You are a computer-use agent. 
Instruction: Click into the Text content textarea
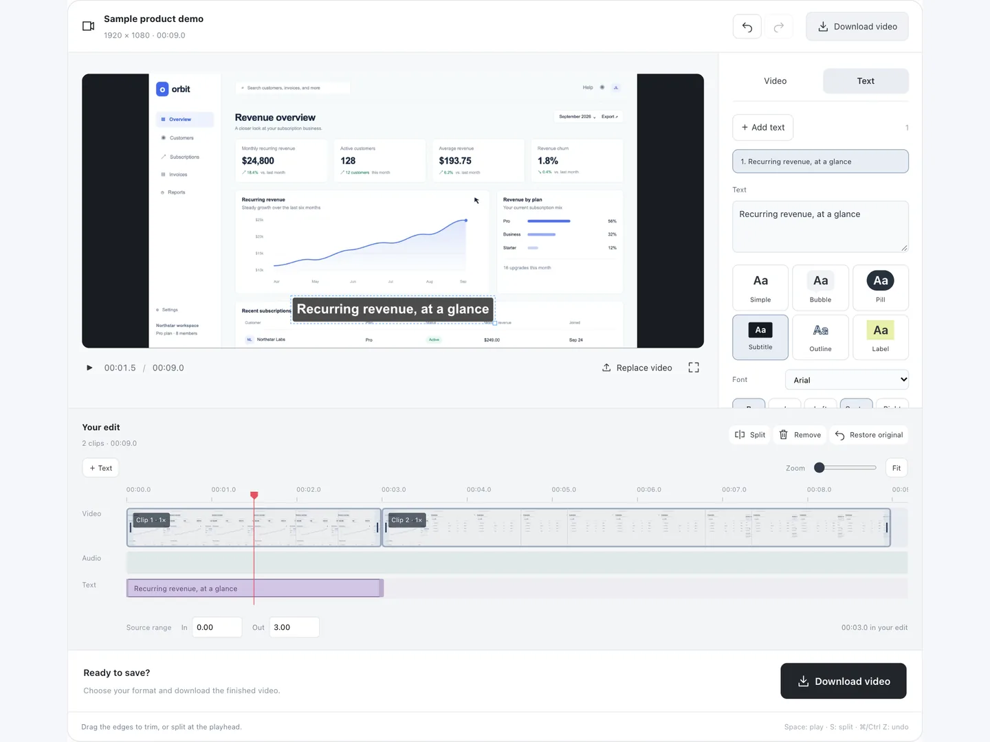pos(820,227)
